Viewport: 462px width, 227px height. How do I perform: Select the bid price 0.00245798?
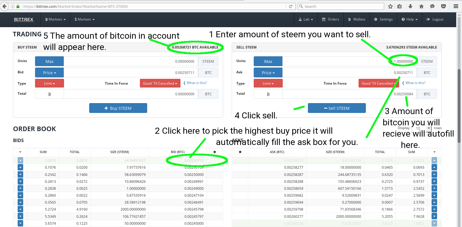194,209
